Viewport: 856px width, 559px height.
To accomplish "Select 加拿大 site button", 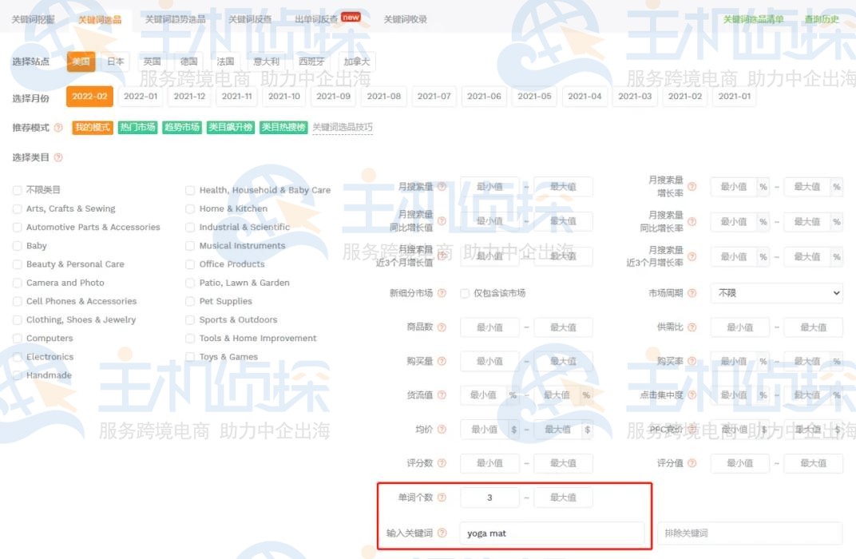I will 357,61.
